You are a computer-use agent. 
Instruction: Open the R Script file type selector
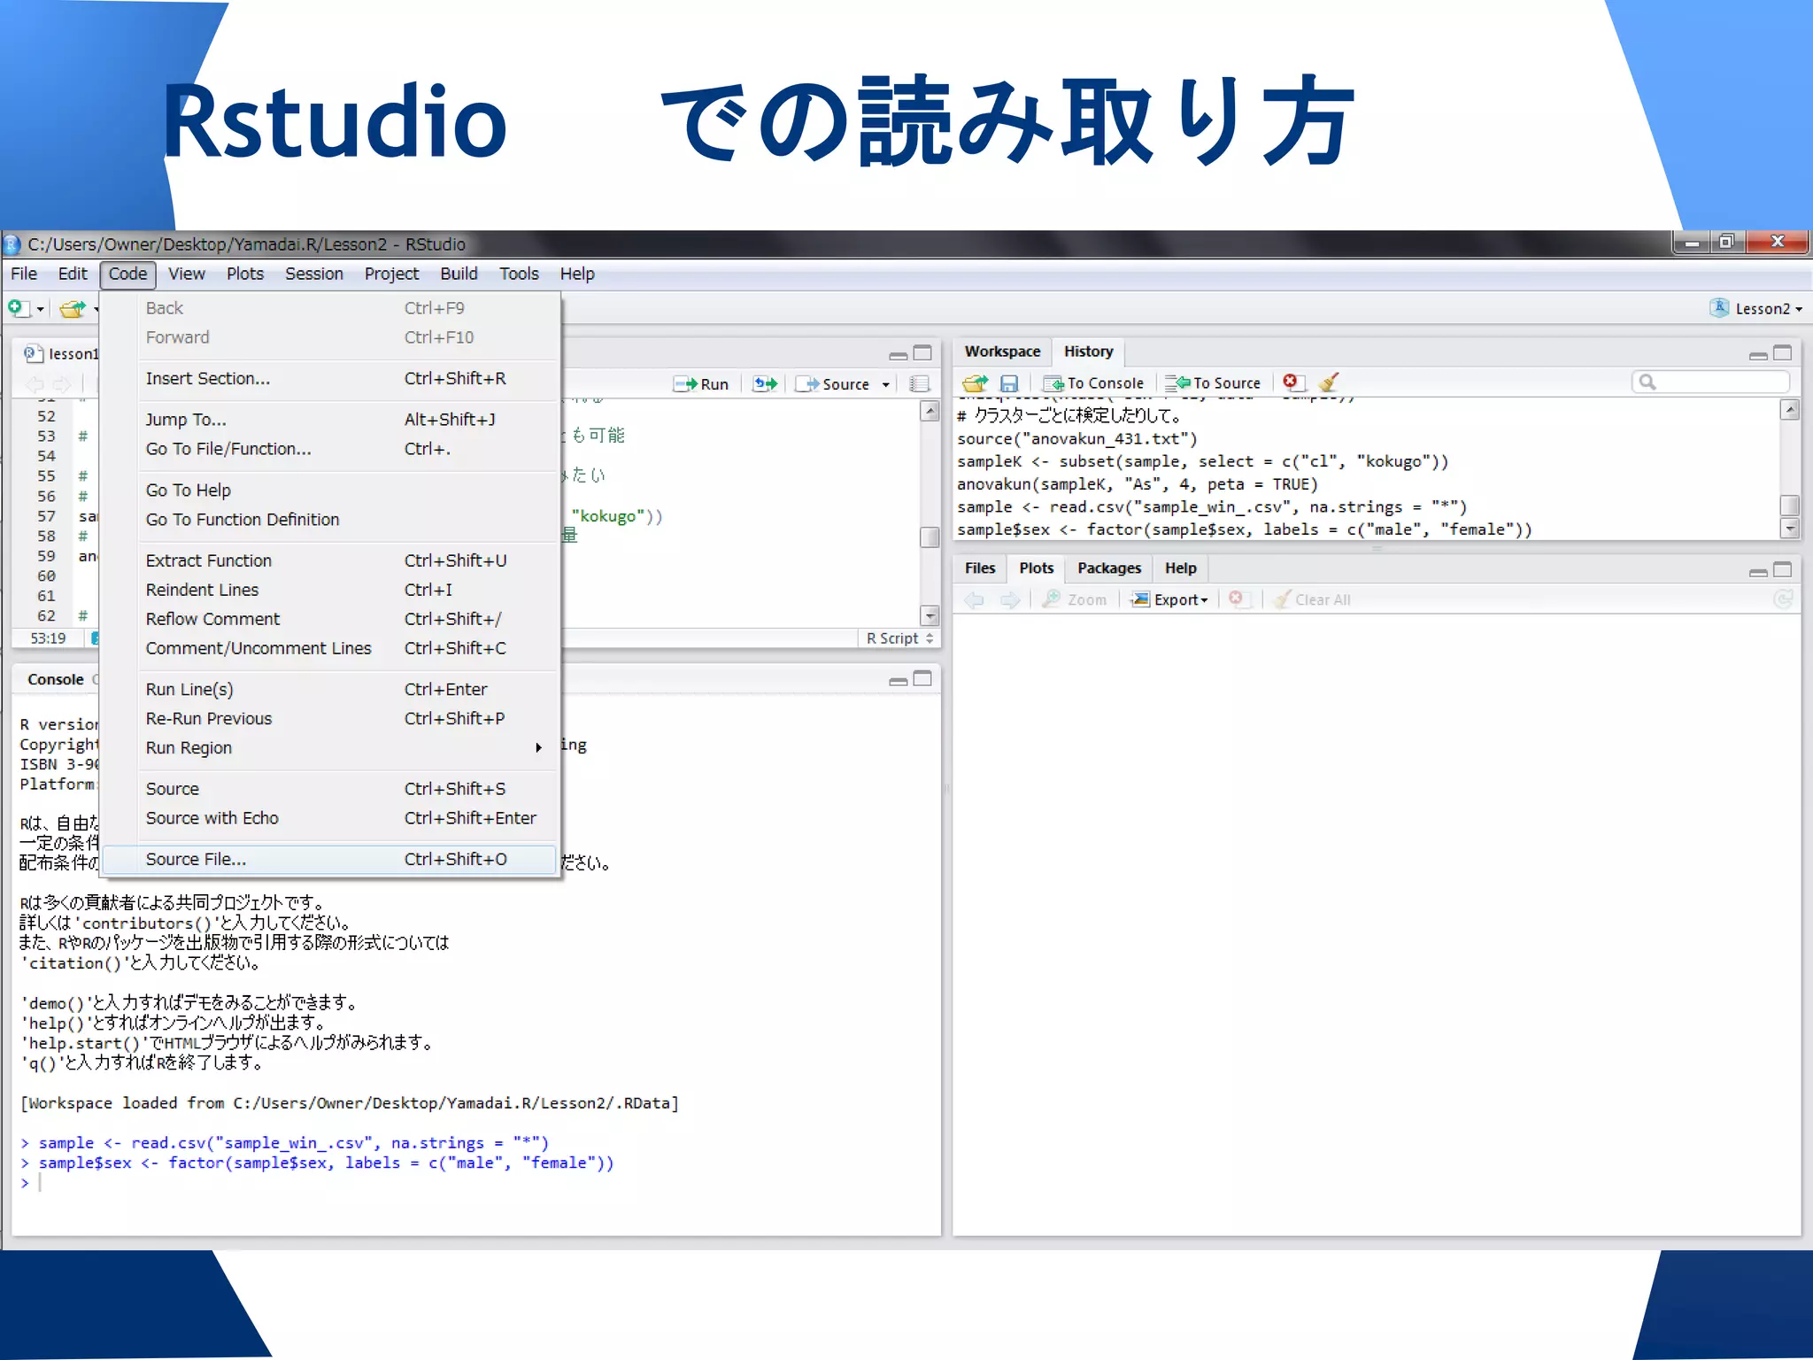(x=899, y=638)
